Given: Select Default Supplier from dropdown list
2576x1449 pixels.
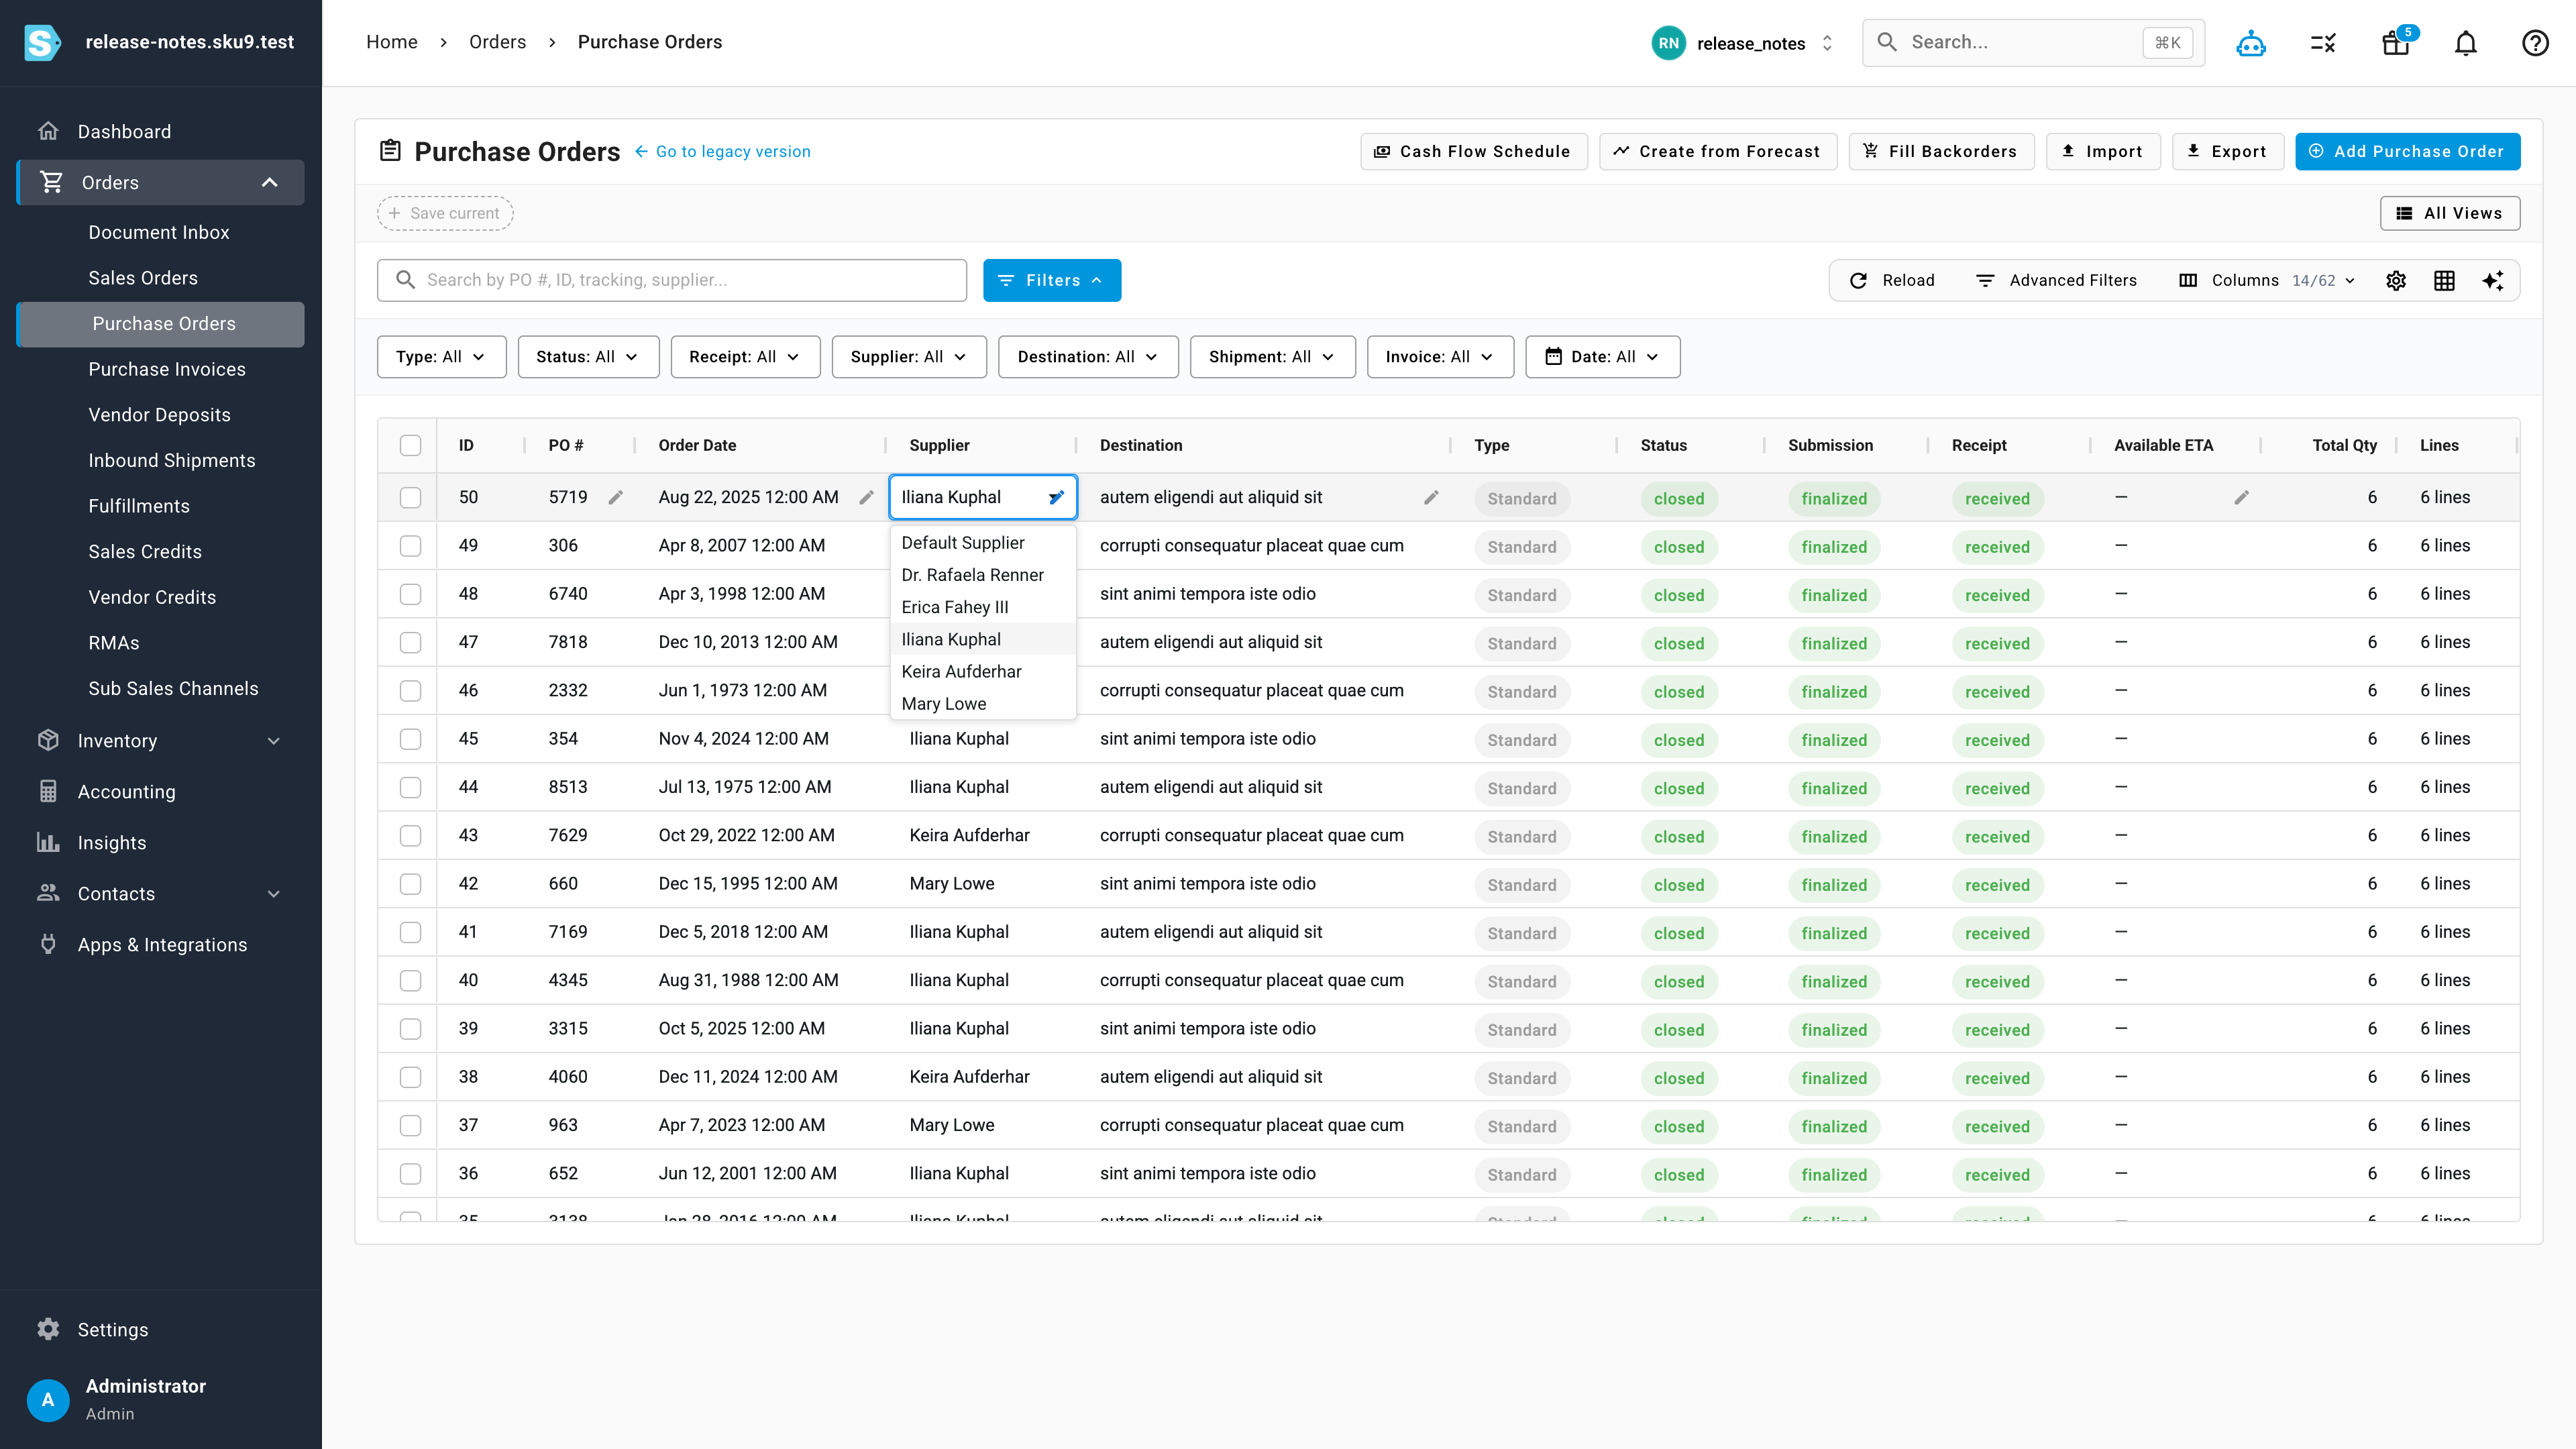Looking at the screenshot, I should point(983,543).
